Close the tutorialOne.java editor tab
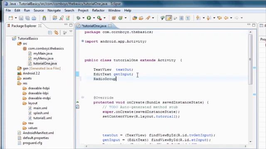This screenshot has width=266, height=149. (110, 26)
